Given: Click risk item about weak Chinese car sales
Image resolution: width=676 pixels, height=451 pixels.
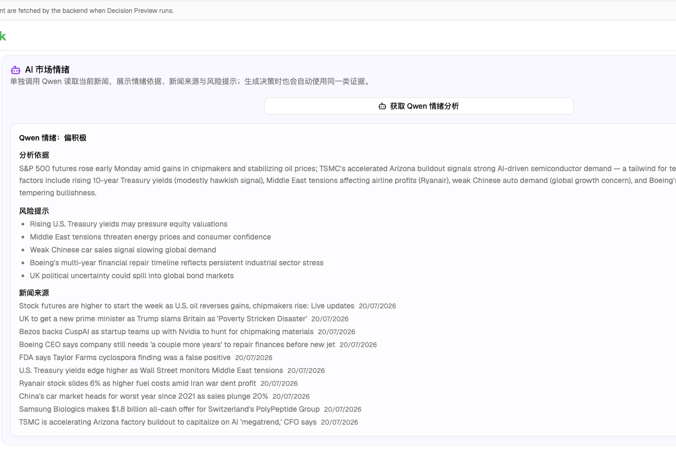Looking at the screenshot, I should pyautogui.click(x=123, y=250).
